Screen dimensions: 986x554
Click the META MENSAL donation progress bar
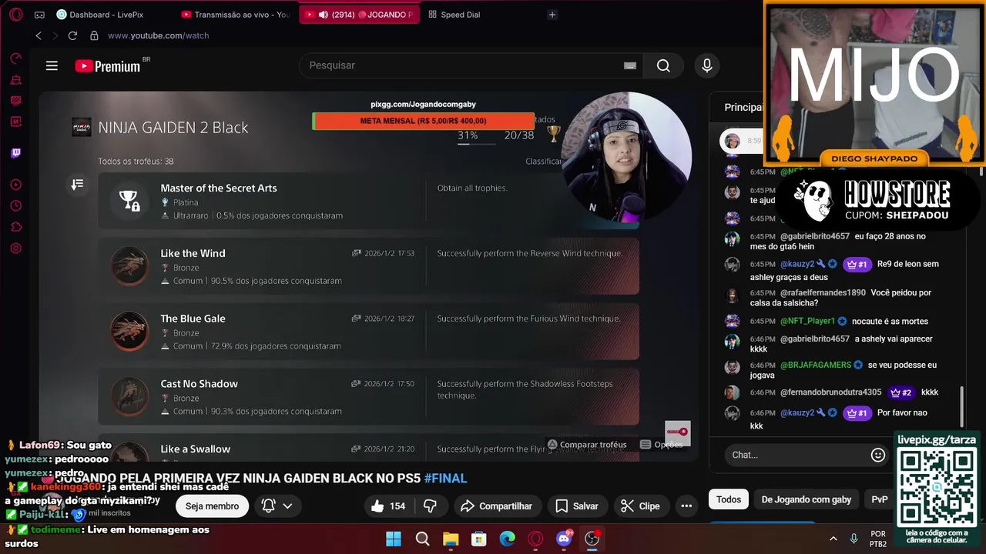tap(423, 121)
